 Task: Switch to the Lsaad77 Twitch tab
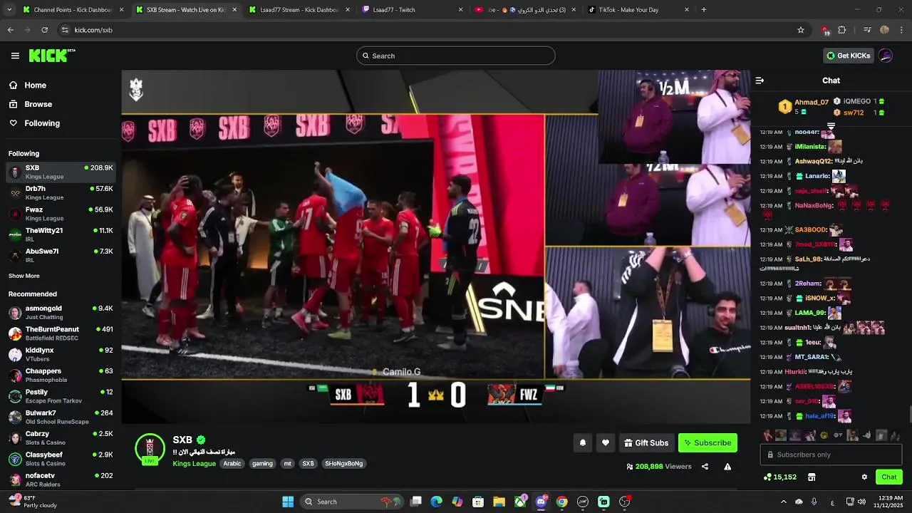pyautogui.click(x=412, y=10)
